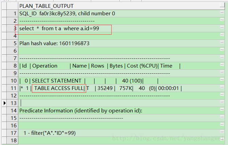This screenshot has width=228, height=145.
Task: Click the 'select * from t a' cell
Action: pyautogui.click(x=59, y=29)
